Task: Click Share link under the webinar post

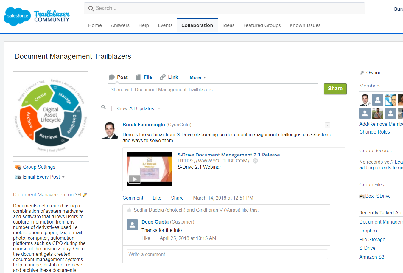Action: [x=177, y=198]
